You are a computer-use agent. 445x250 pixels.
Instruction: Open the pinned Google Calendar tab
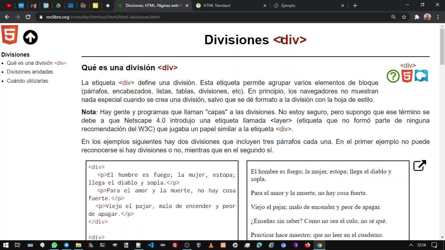pyautogui.click(x=46, y=6)
